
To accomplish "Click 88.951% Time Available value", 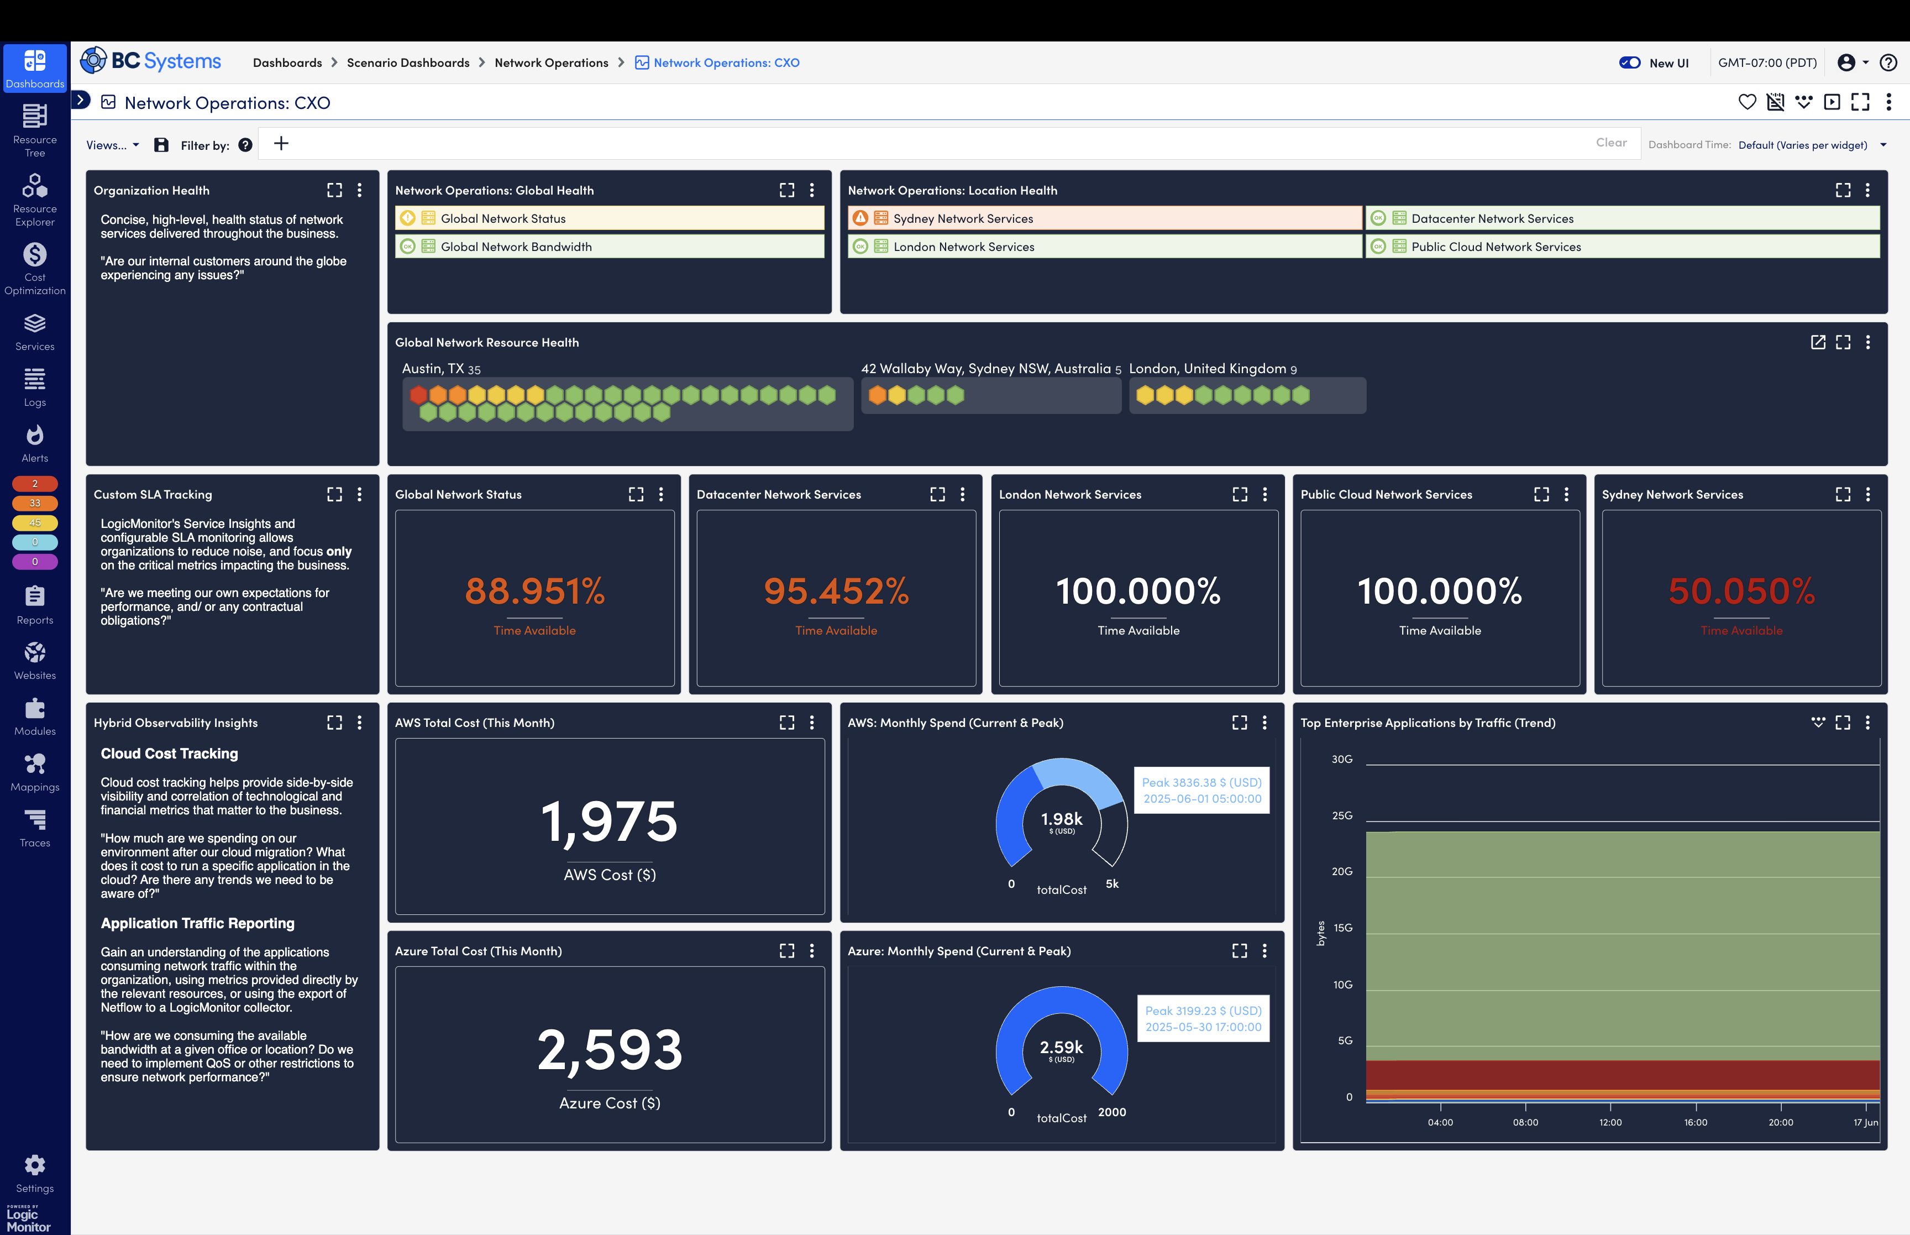I will coord(534,591).
